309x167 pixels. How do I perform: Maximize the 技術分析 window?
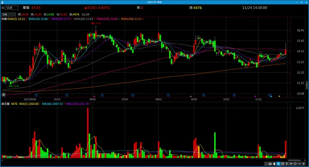[x=301, y=2]
